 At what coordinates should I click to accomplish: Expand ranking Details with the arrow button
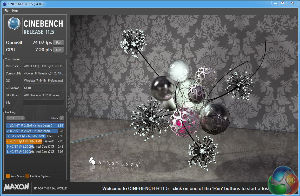click(62, 118)
